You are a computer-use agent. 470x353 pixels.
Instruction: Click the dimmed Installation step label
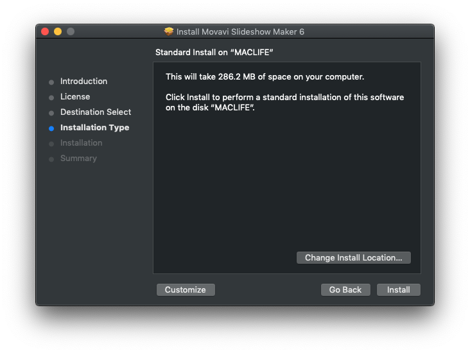81,143
